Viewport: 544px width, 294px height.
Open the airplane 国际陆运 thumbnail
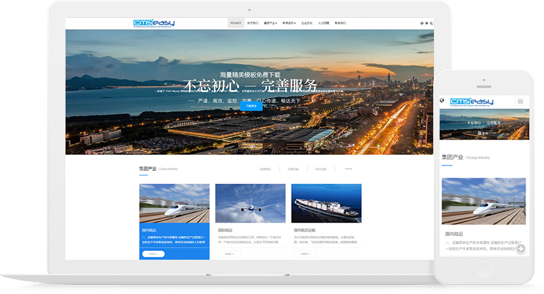coord(250,203)
